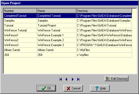The height and width of the screenshot is (94, 139).
Task: Jump to last record arrow
Action: [78, 79]
